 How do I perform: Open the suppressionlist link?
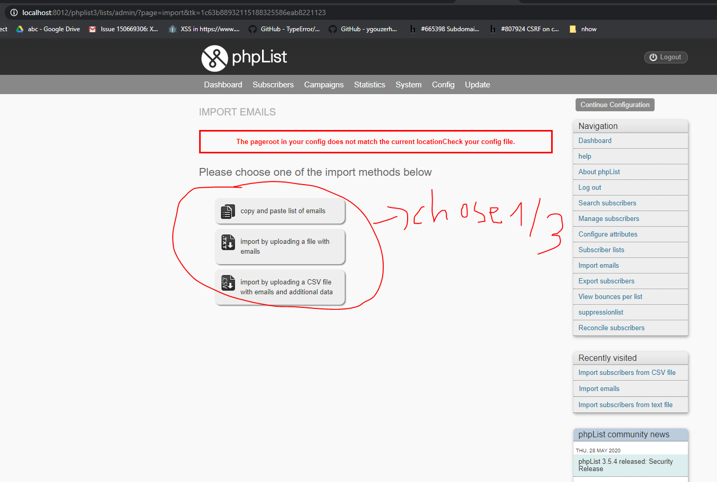click(x=601, y=312)
